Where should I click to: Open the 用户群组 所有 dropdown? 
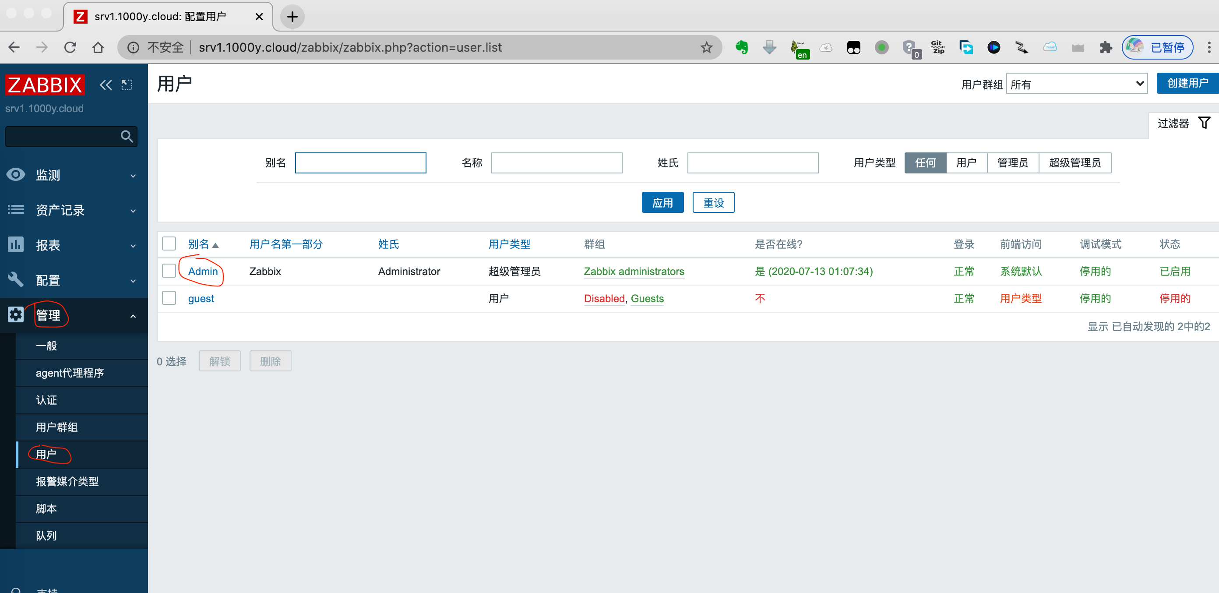(1077, 83)
